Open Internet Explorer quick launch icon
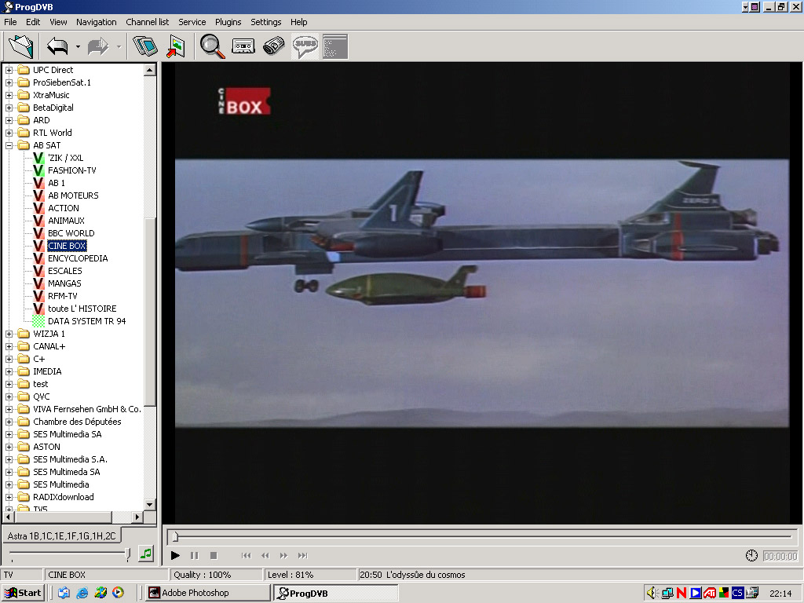The height and width of the screenshot is (603, 804). [82, 593]
